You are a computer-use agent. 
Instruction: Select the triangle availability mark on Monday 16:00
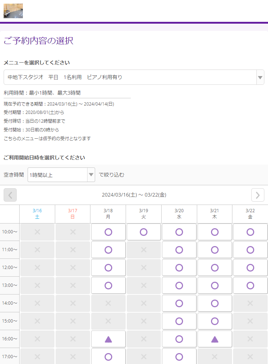point(108,339)
